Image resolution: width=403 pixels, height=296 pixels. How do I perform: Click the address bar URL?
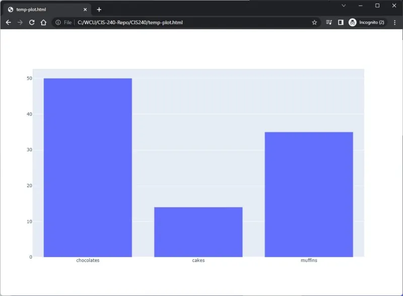point(130,22)
